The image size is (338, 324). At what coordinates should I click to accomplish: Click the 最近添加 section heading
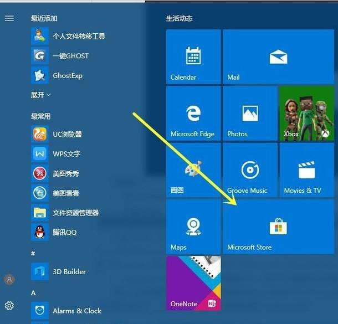pyautogui.click(x=44, y=18)
